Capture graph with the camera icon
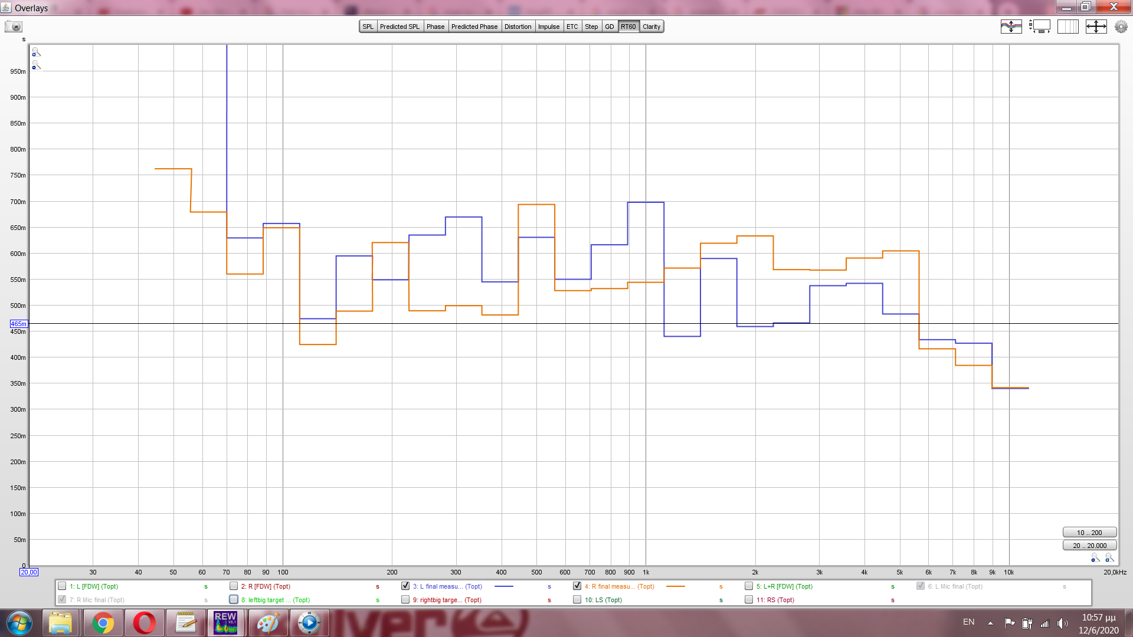This screenshot has height=637, width=1133. (x=13, y=27)
